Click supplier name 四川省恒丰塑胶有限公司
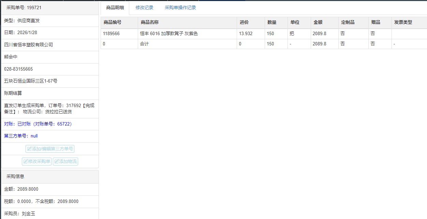Image resolution: width=427 pixels, height=219 pixels. click(x=28, y=45)
